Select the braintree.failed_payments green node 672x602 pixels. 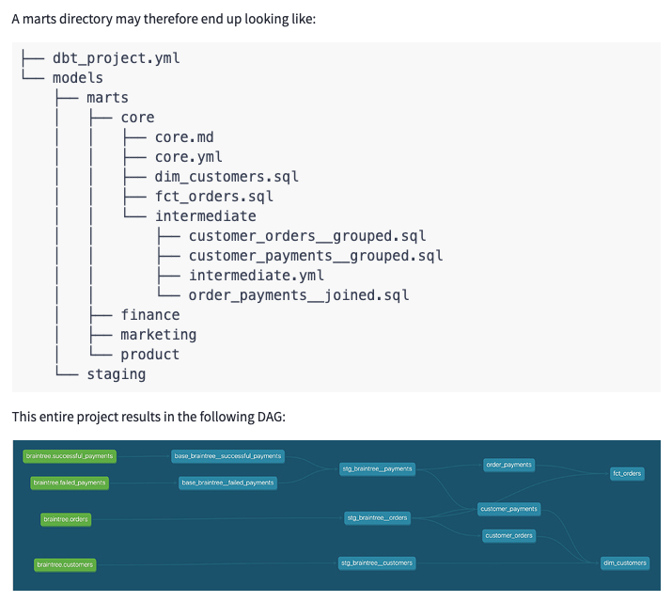coord(69,483)
